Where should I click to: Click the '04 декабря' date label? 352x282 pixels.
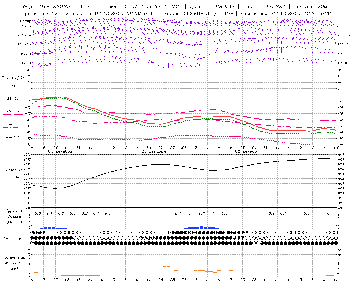click(60, 151)
